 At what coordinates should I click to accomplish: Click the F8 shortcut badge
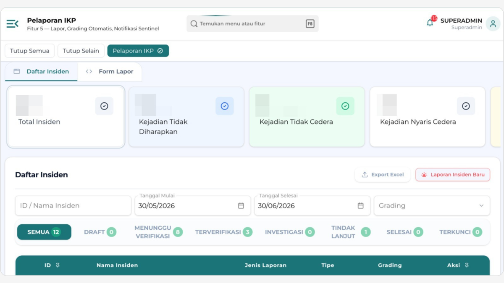(310, 24)
